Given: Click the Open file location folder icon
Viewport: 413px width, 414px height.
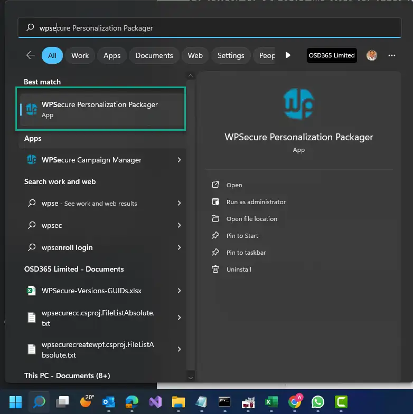Looking at the screenshot, I should tap(215, 219).
